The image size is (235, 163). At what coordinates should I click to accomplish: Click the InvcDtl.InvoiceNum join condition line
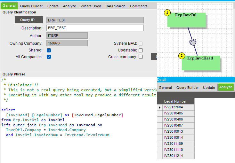[58, 135]
